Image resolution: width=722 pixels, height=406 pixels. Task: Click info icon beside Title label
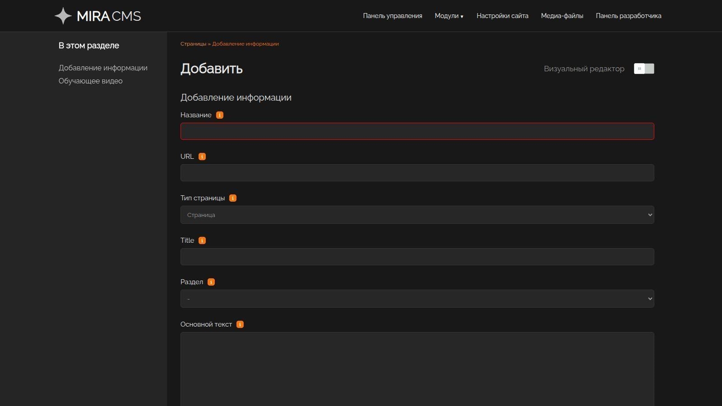202,240
